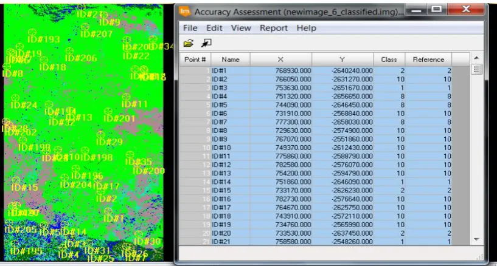Image resolution: width=497 pixels, height=266 pixels.
Task: Click the Name column header
Action: click(231, 60)
